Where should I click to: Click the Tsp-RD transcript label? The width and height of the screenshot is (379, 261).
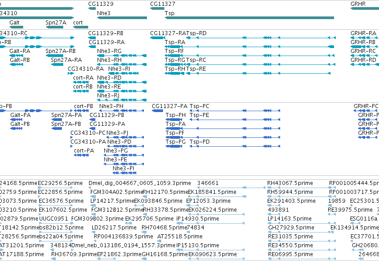point(196,33)
